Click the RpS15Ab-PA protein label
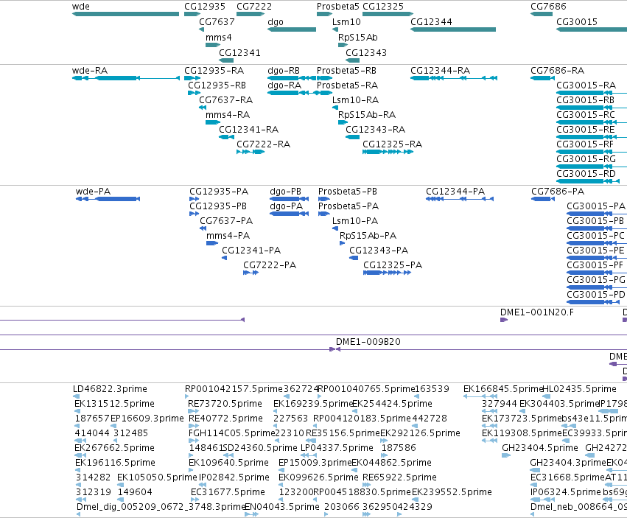This screenshot has height=518, width=627. [x=368, y=236]
